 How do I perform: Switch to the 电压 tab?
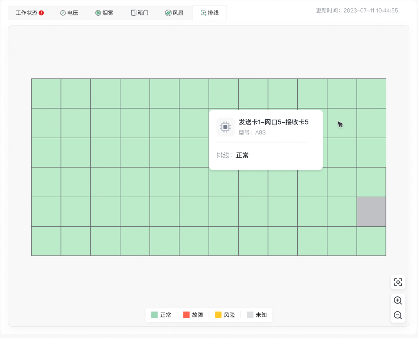(69, 13)
